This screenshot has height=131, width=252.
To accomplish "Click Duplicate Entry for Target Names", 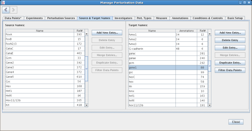I will pos(230,63).
